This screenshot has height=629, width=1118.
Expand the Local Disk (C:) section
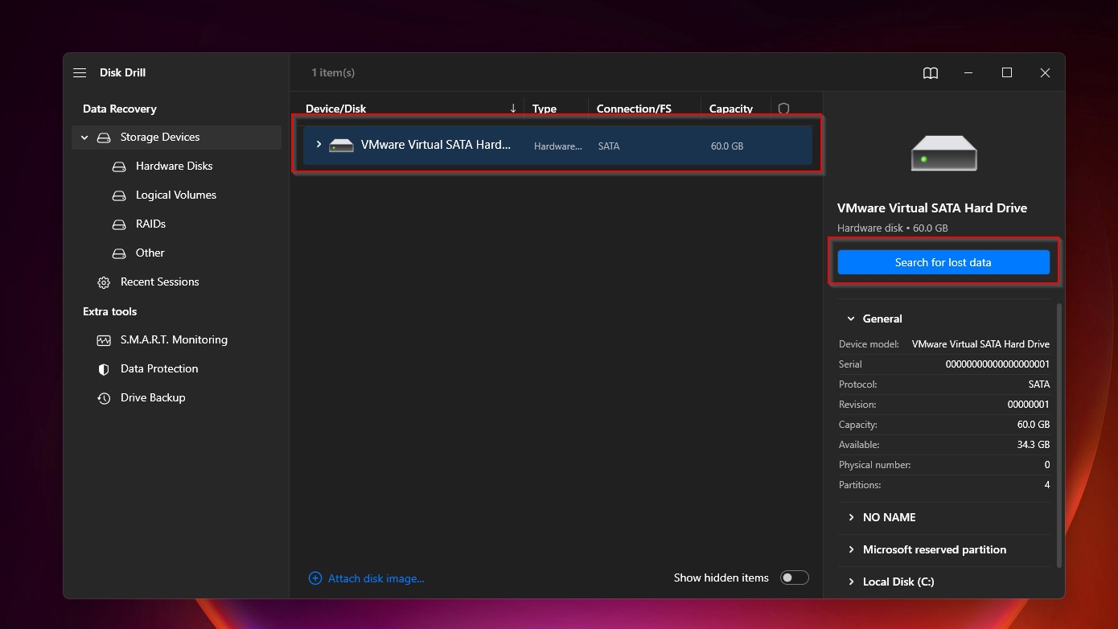[x=851, y=582]
